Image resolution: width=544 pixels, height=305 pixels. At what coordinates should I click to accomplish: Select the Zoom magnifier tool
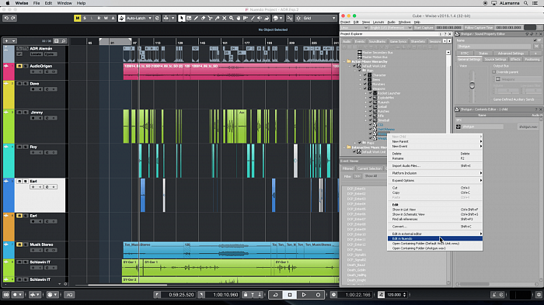[231, 18]
